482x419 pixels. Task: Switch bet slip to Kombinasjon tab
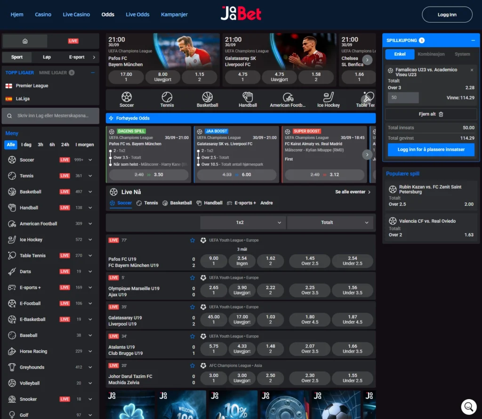click(431, 54)
